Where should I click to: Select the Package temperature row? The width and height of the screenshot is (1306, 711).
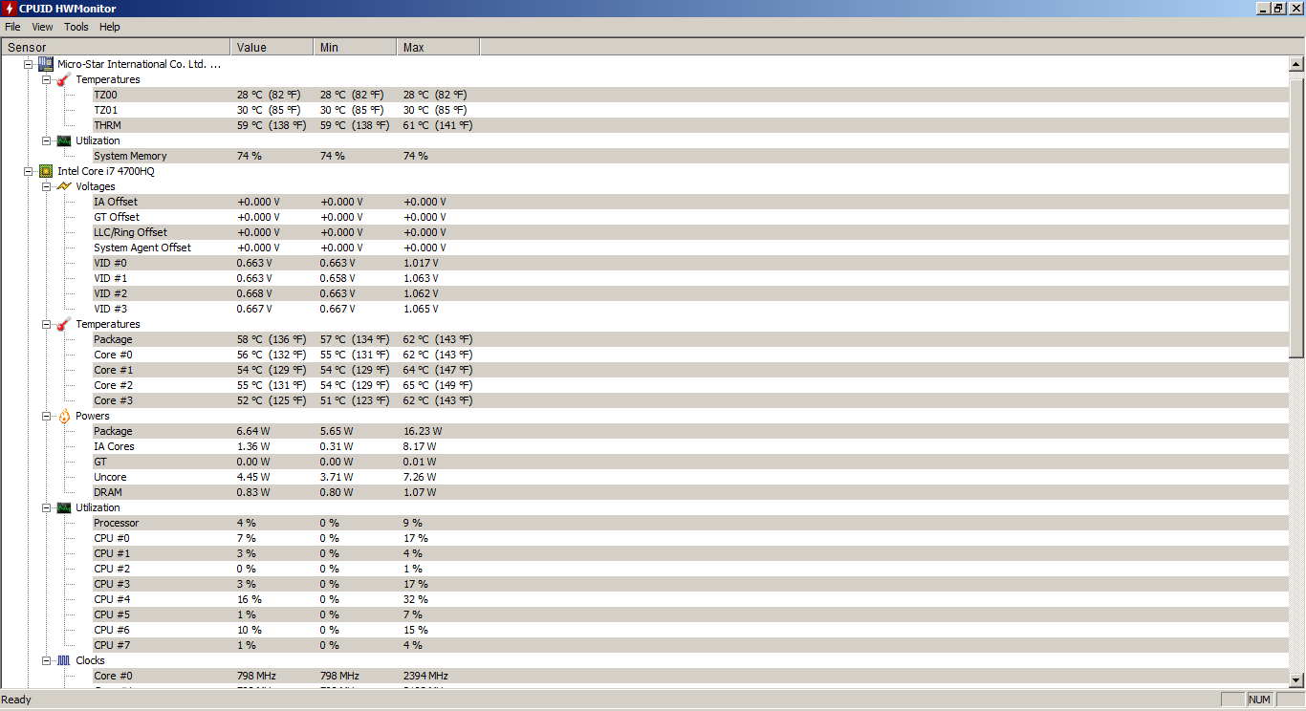tap(689, 339)
